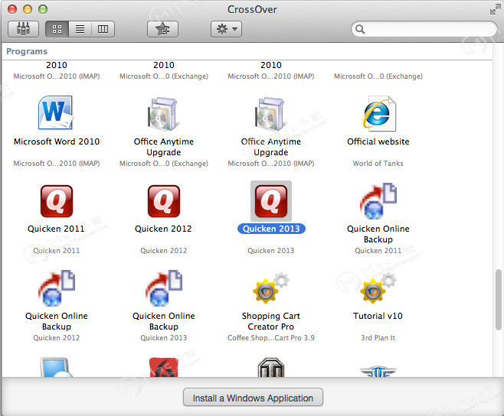Click the 'Microsoft Word 2010' label
The image size is (504, 416).
pos(57,141)
